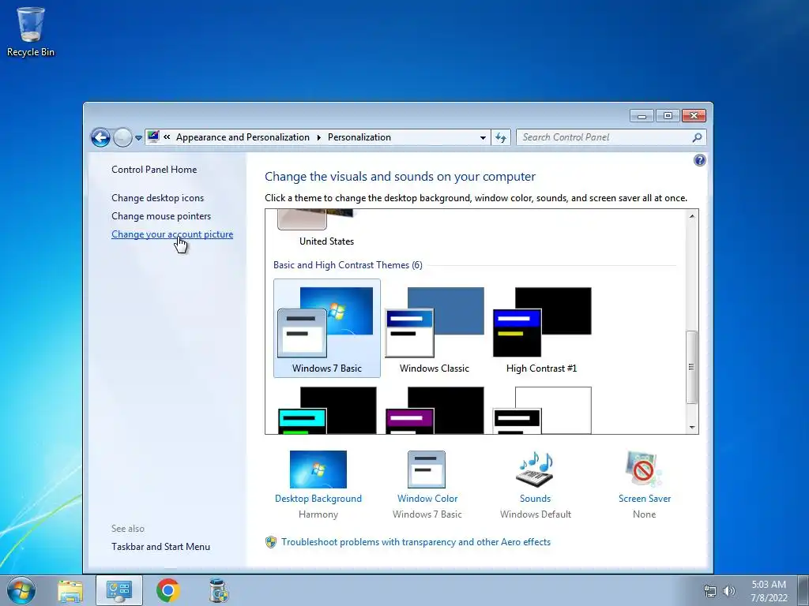Go to Control Panel Home

point(154,170)
